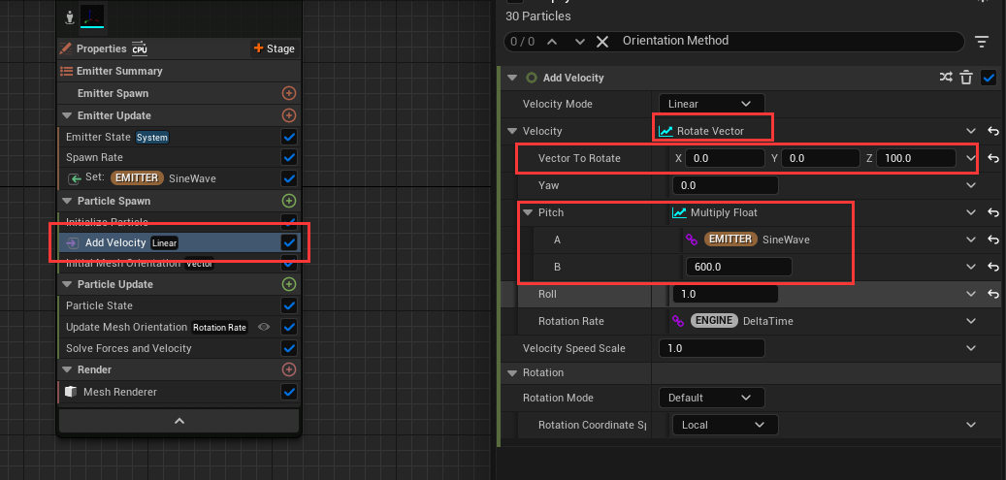Click the plus icon beside Emitter Spawn
Viewport: 1006px width, 480px height.
pos(288,93)
